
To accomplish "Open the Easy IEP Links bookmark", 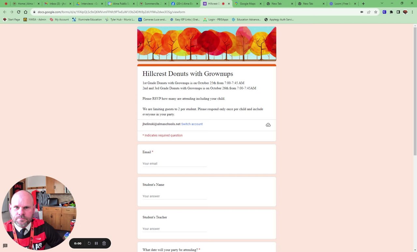I will click(185, 20).
